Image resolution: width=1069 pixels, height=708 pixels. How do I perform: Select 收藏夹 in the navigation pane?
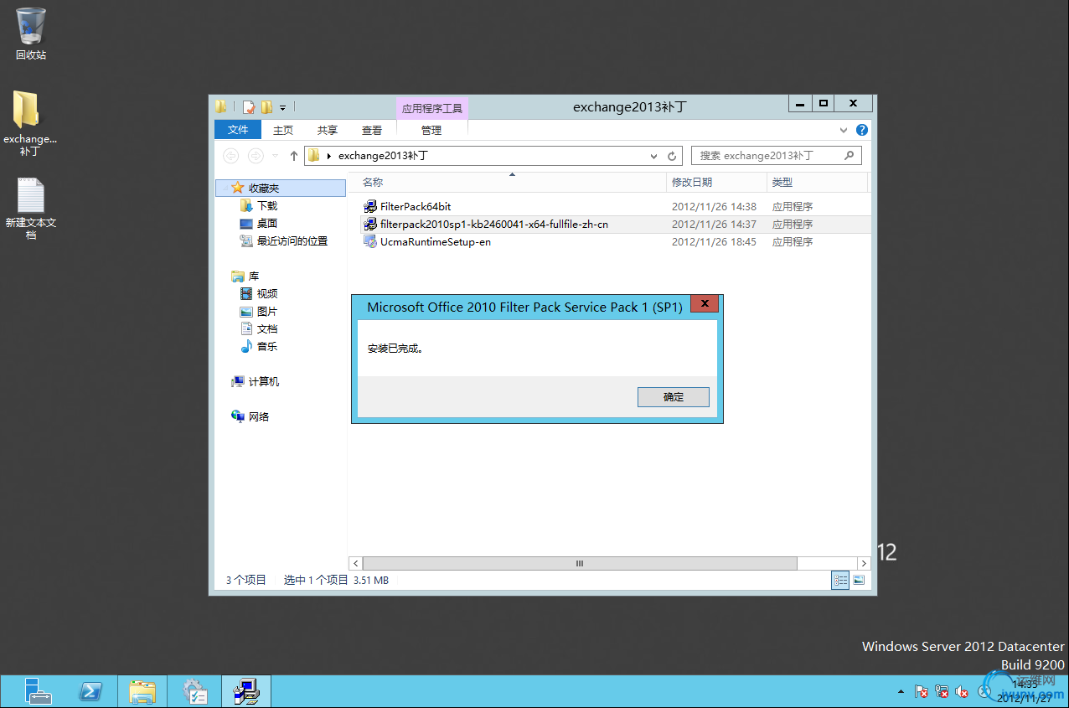(x=281, y=188)
